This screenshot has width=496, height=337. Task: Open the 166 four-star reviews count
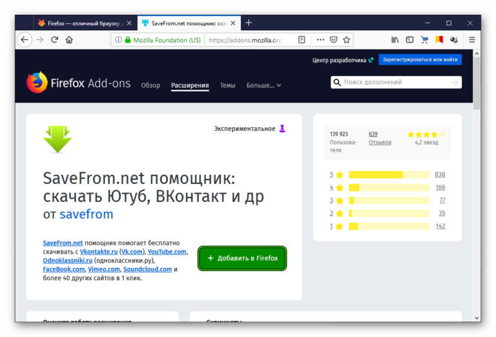pyautogui.click(x=440, y=187)
